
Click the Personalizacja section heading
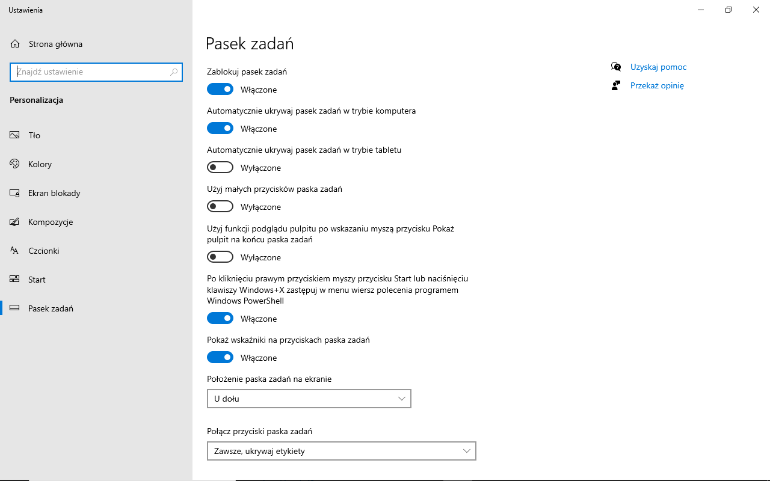click(36, 100)
